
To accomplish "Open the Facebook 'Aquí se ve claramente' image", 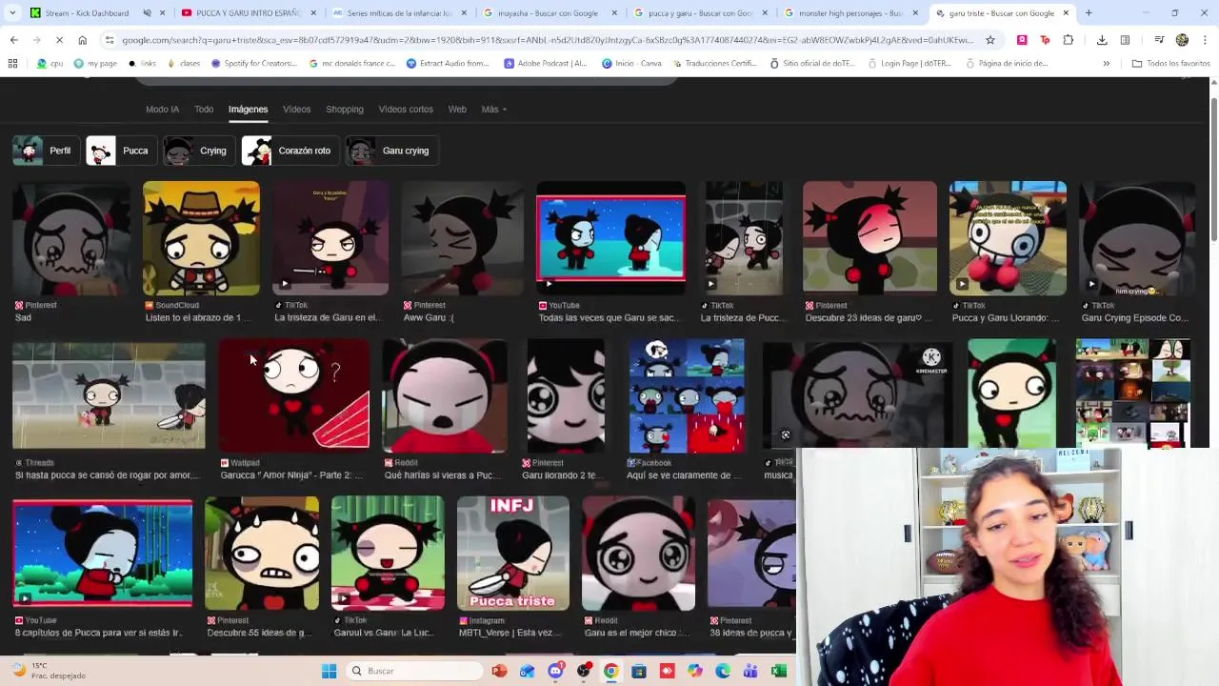I will (687, 394).
